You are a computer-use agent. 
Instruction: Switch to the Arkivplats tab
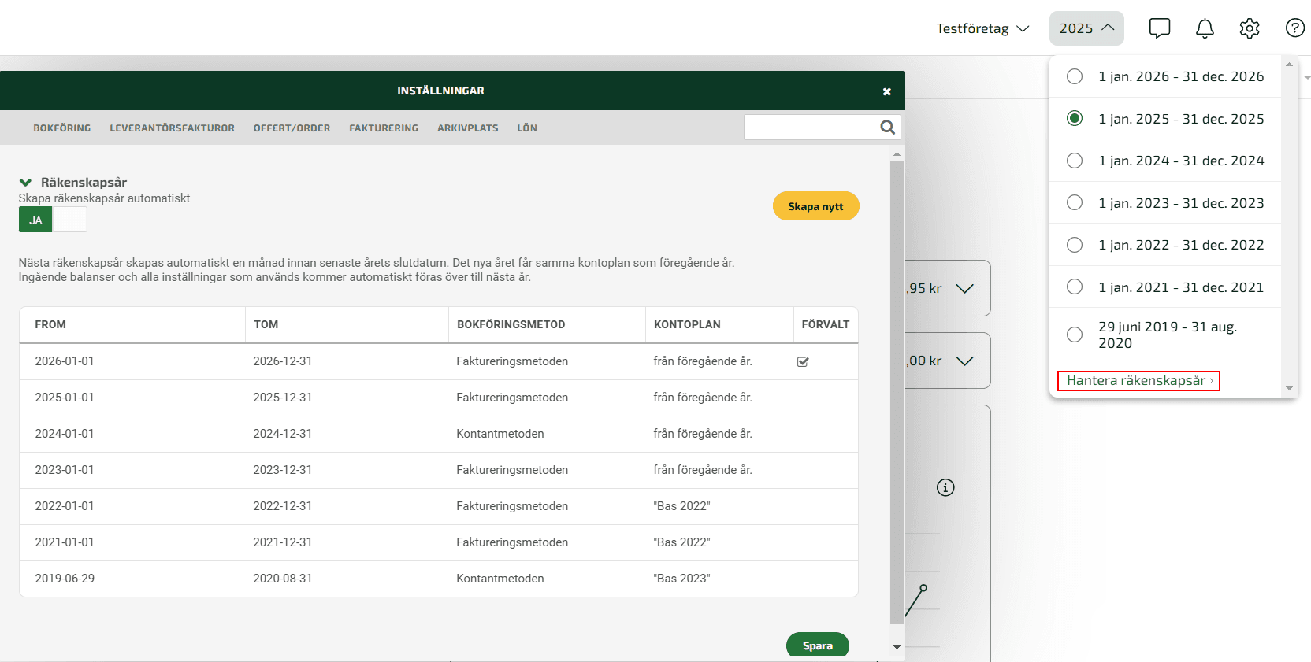[x=468, y=128]
